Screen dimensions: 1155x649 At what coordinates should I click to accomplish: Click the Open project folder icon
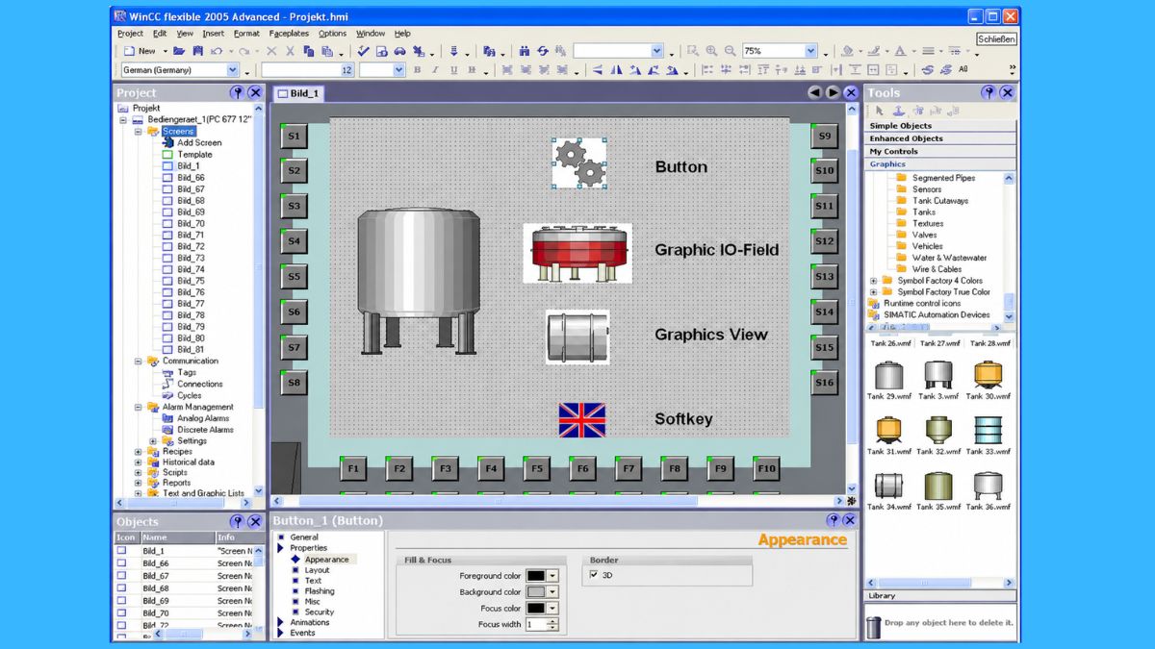tap(179, 51)
